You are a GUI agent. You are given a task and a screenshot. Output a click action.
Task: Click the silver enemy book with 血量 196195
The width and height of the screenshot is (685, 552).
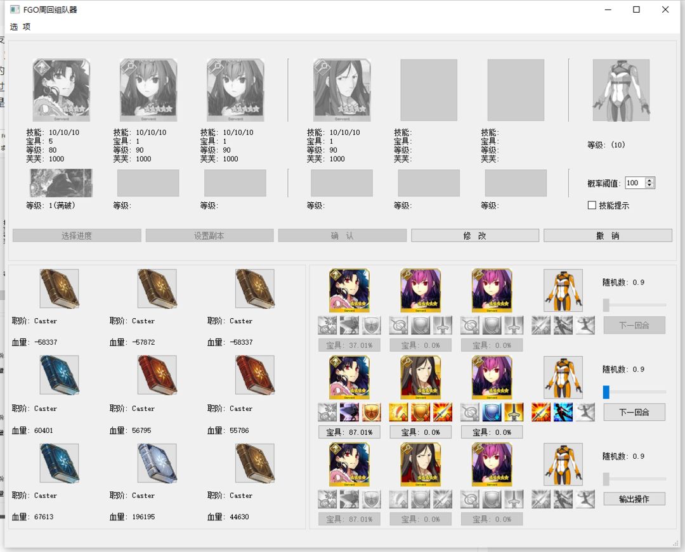[157, 463]
